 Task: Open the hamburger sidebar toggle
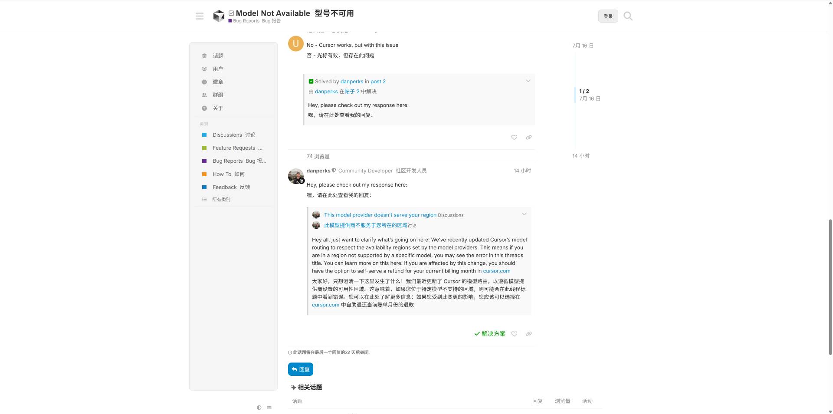(200, 16)
